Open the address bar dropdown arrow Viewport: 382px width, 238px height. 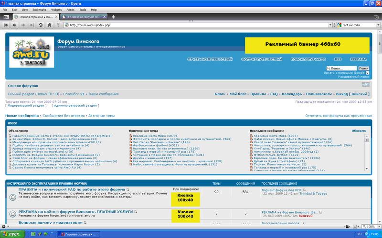330,25
